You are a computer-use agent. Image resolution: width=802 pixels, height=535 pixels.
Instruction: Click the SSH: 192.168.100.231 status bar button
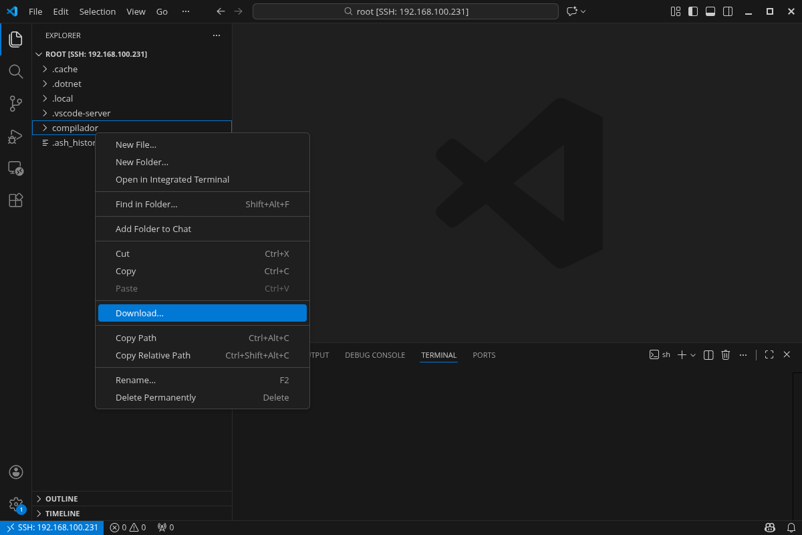(x=51, y=527)
